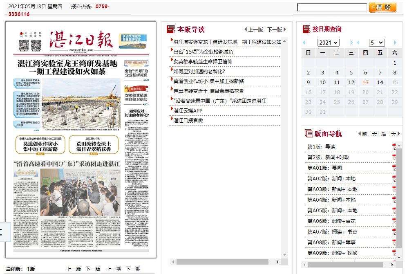Click left triangle beside 前一天

(x=360, y=134)
